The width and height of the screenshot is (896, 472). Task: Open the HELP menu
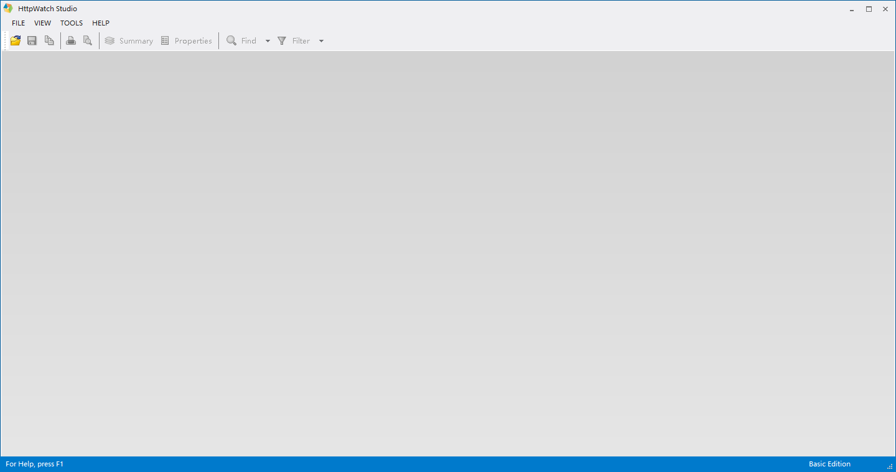click(x=100, y=23)
